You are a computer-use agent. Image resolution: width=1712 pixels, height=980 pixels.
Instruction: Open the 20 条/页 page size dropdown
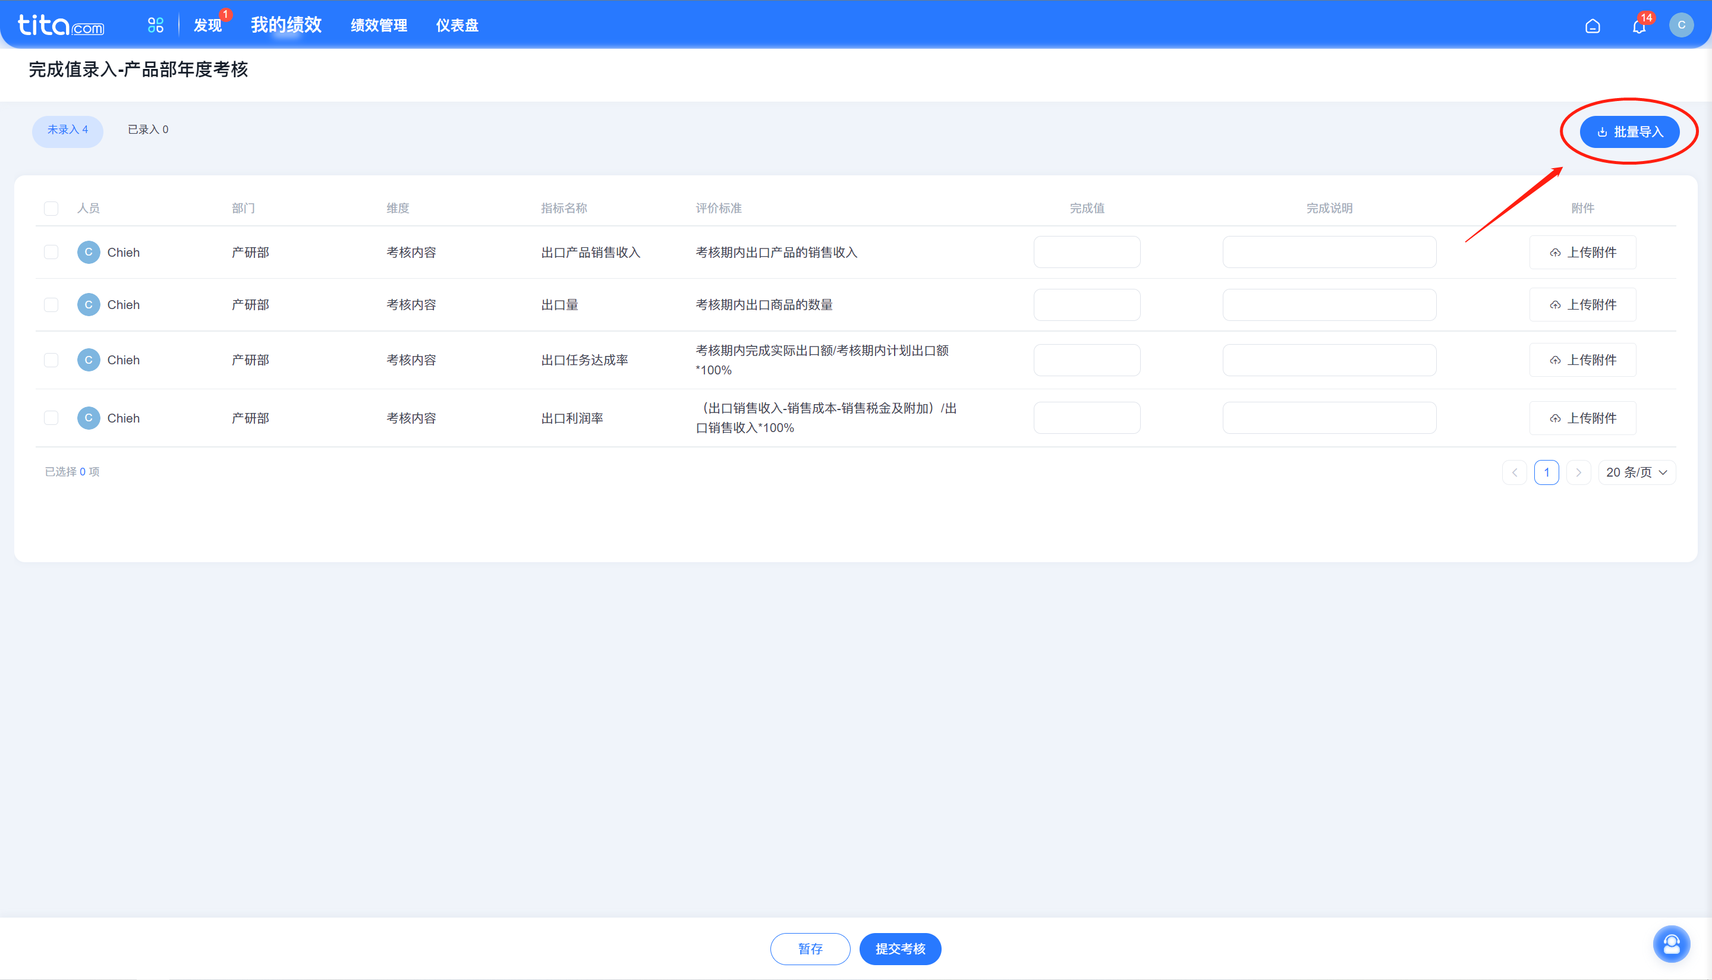coord(1637,472)
